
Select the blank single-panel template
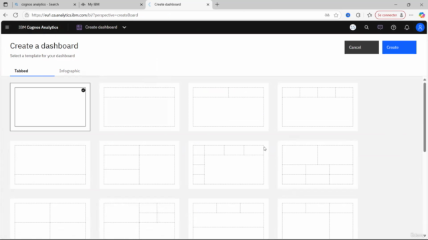[x=50, y=107]
